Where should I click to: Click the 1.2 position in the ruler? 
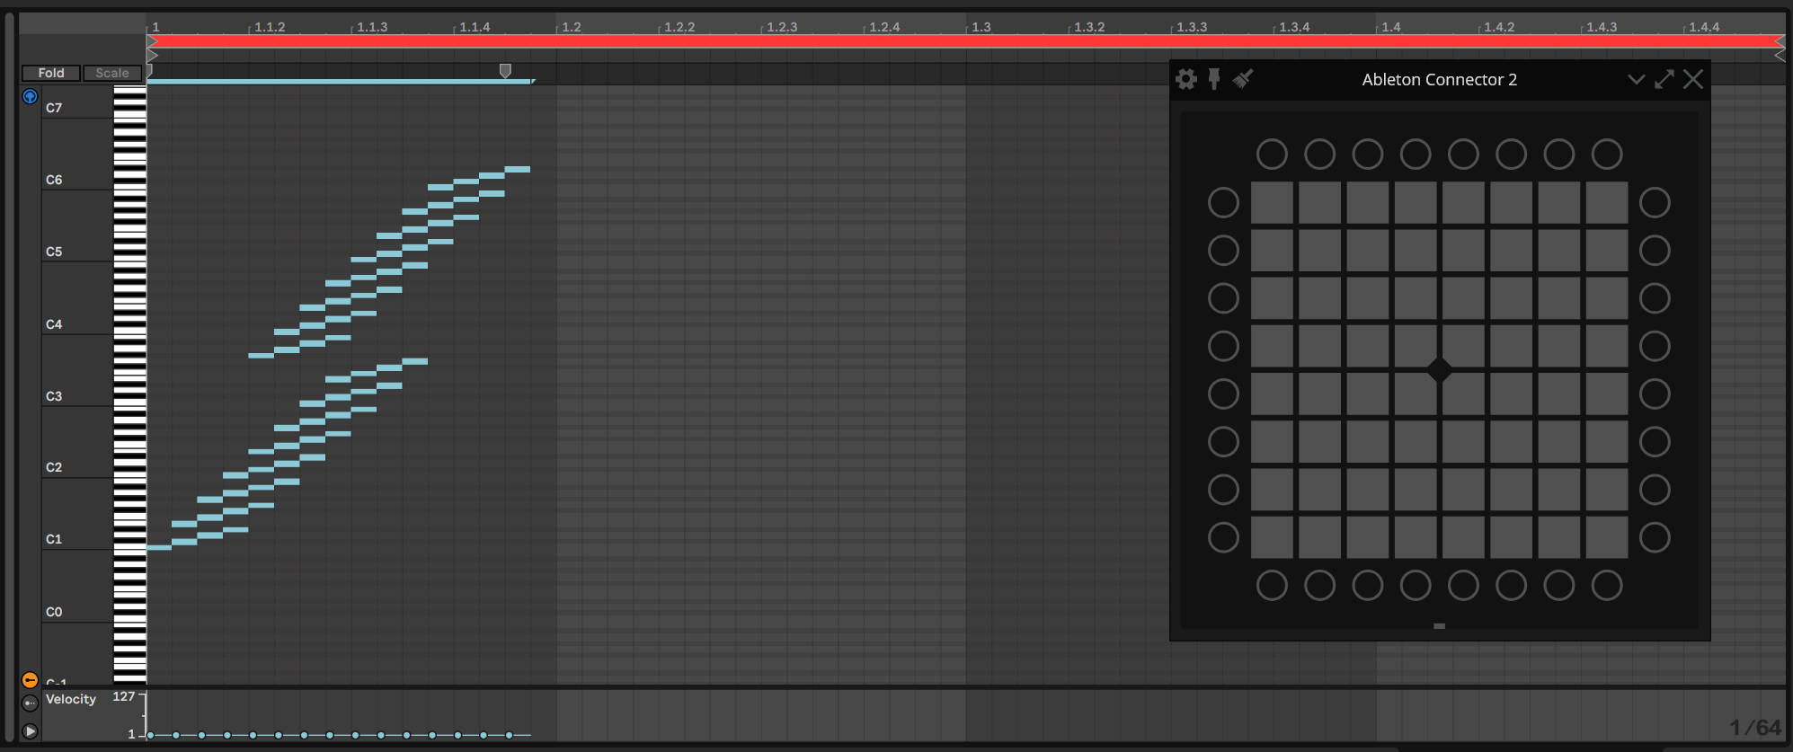coord(572,27)
